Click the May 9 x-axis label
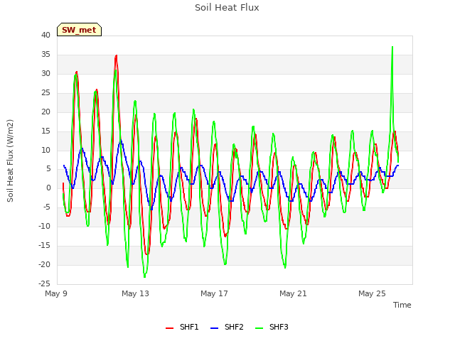This screenshot has width=455, height=341. tap(56, 293)
